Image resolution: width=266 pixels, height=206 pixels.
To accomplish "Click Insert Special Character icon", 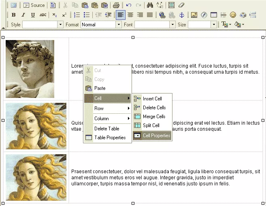I will (243, 15).
